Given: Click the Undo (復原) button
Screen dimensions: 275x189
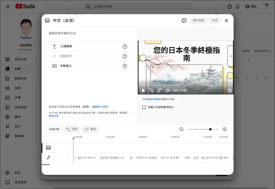Looking at the screenshot, I should tap(72, 129).
